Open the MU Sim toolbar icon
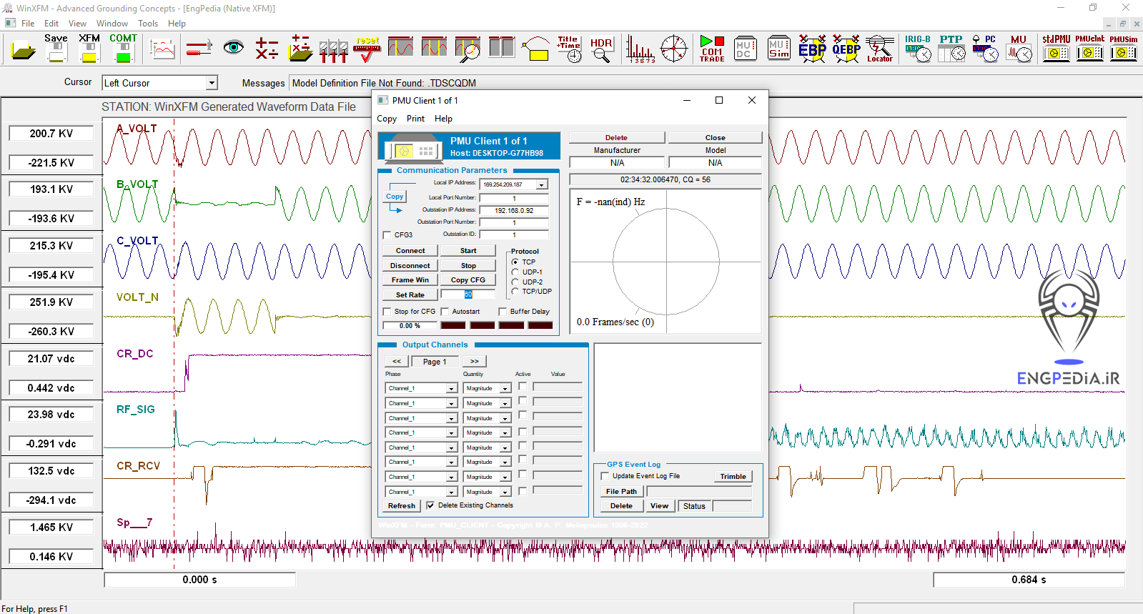 pos(779,49)
